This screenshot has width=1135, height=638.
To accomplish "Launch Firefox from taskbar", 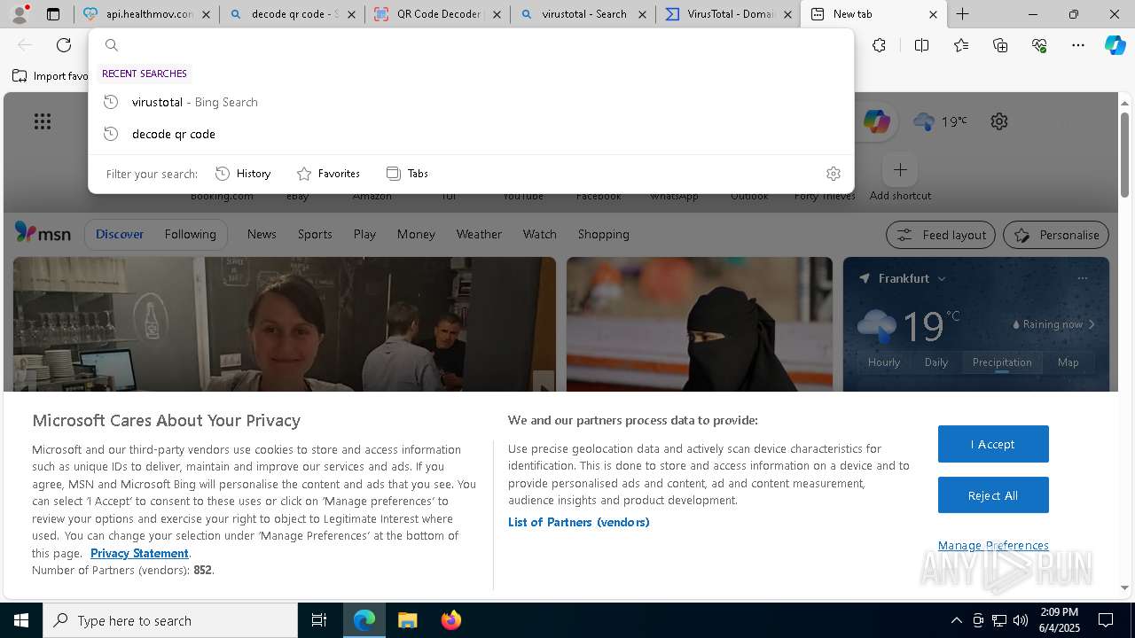I will (x=451, y=620).
